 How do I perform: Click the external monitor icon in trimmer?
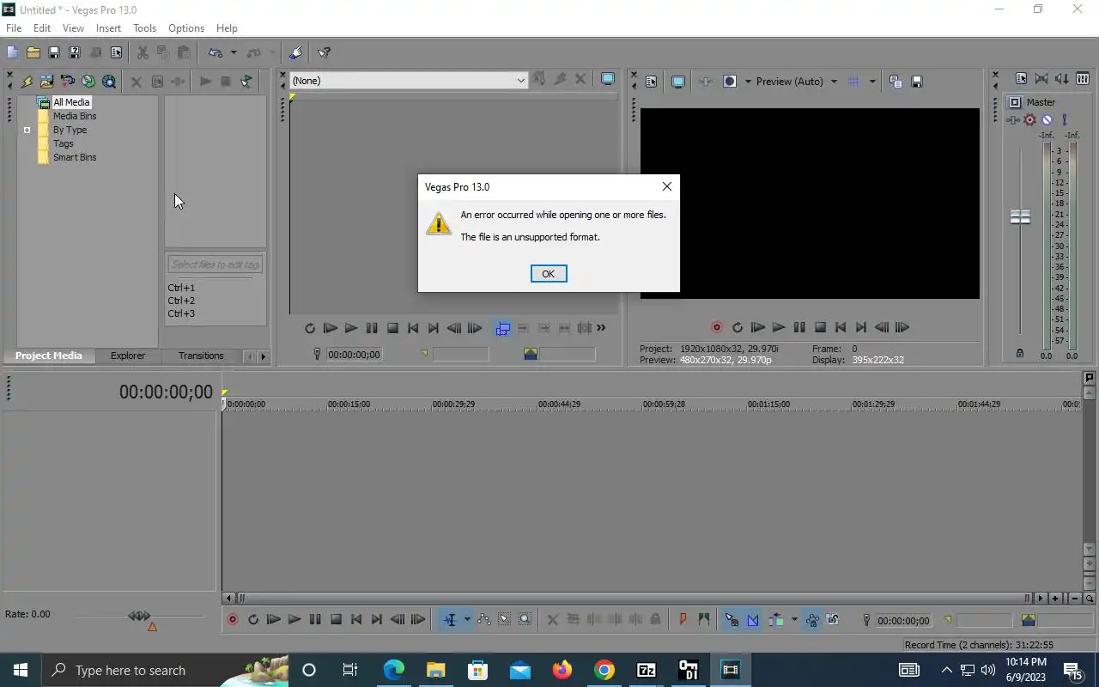click(608, 80)
